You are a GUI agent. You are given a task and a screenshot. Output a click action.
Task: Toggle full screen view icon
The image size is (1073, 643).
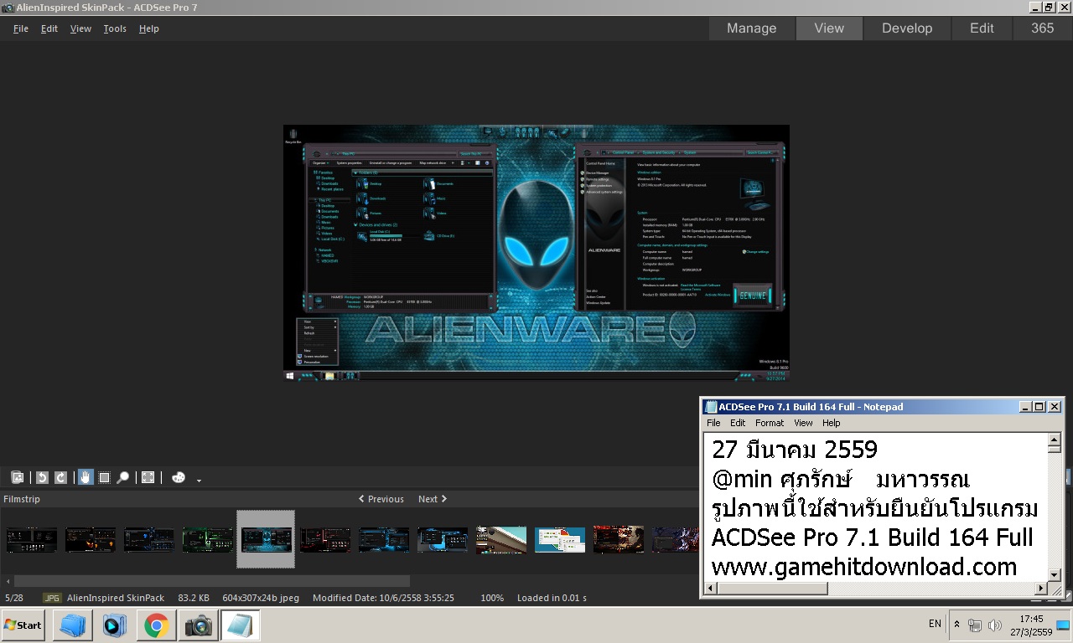click(x=148, y=477)
